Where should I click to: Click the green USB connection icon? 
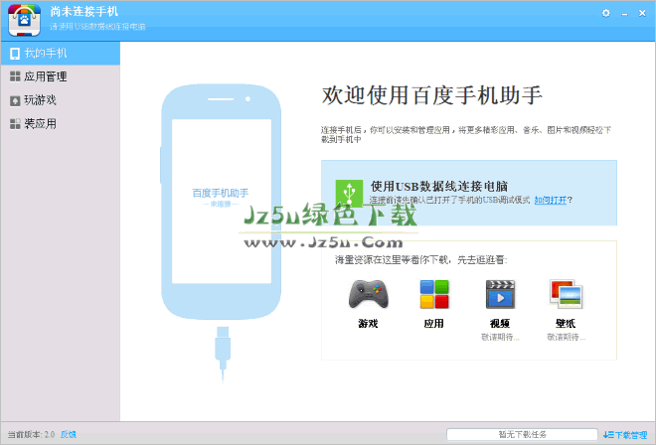point(349,194)
